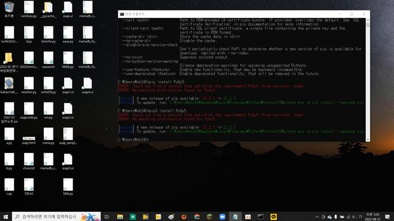The image size is (394, 221).
Task: Switch to Command Prompt taskbar icon
Action: pos(261,217)
